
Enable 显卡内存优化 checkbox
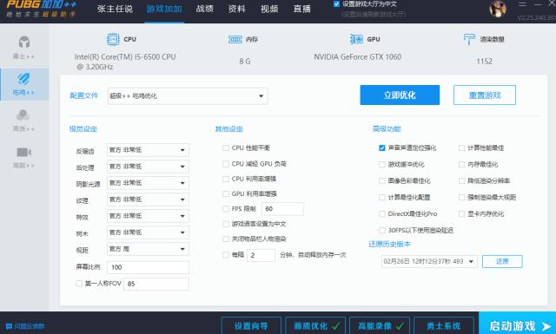(461, 213)
